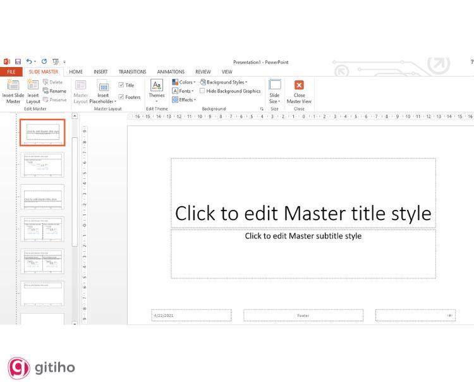The image size is (474, 382).
Task: Expand the Effects dropdown
Action: (x=184, y=99)
